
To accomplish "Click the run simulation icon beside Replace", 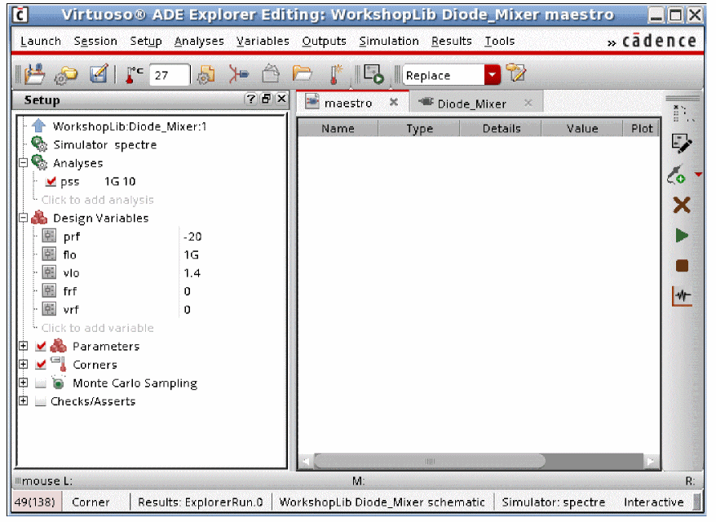I will [373, 74].
